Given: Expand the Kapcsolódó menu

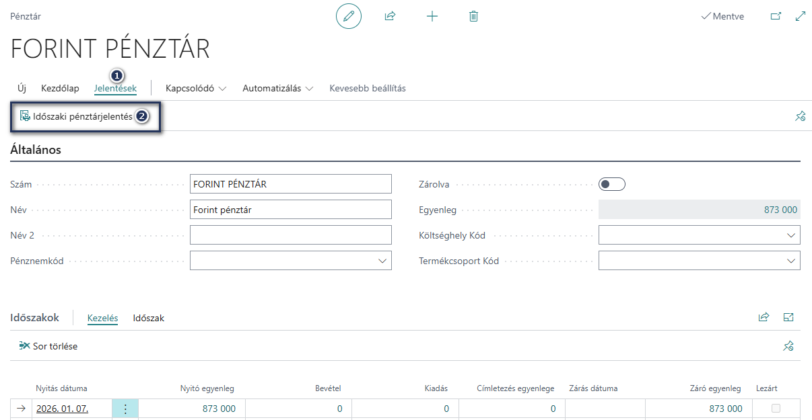Looking at the screenshot, I should (196, 88).
